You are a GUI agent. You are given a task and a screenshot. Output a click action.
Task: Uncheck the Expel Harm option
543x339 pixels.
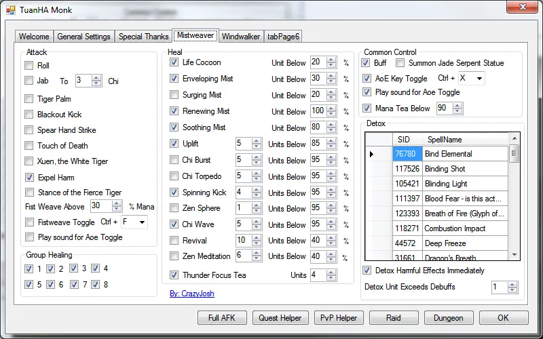(29, 178)
